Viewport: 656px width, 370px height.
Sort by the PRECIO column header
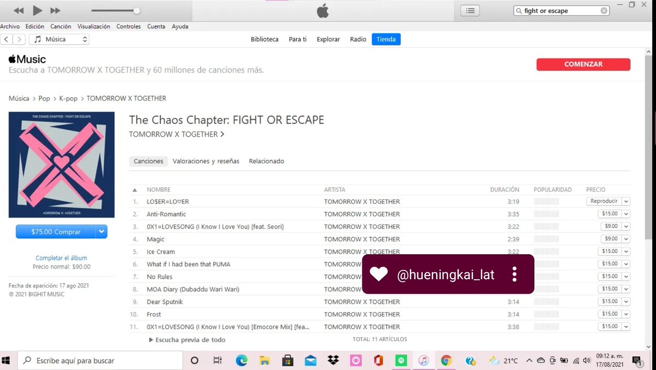click(596, 190)
